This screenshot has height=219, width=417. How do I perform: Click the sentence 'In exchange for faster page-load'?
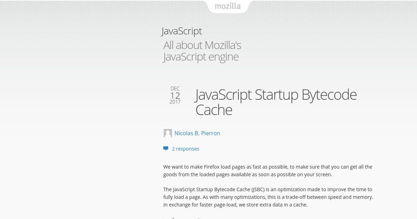pyautogui.click(x=200, y=205)
